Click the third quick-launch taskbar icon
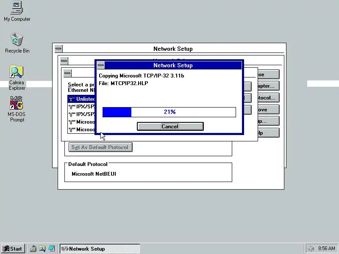This screenshot has height=254, width=339. pyautogui.click(x=51, y=248)
